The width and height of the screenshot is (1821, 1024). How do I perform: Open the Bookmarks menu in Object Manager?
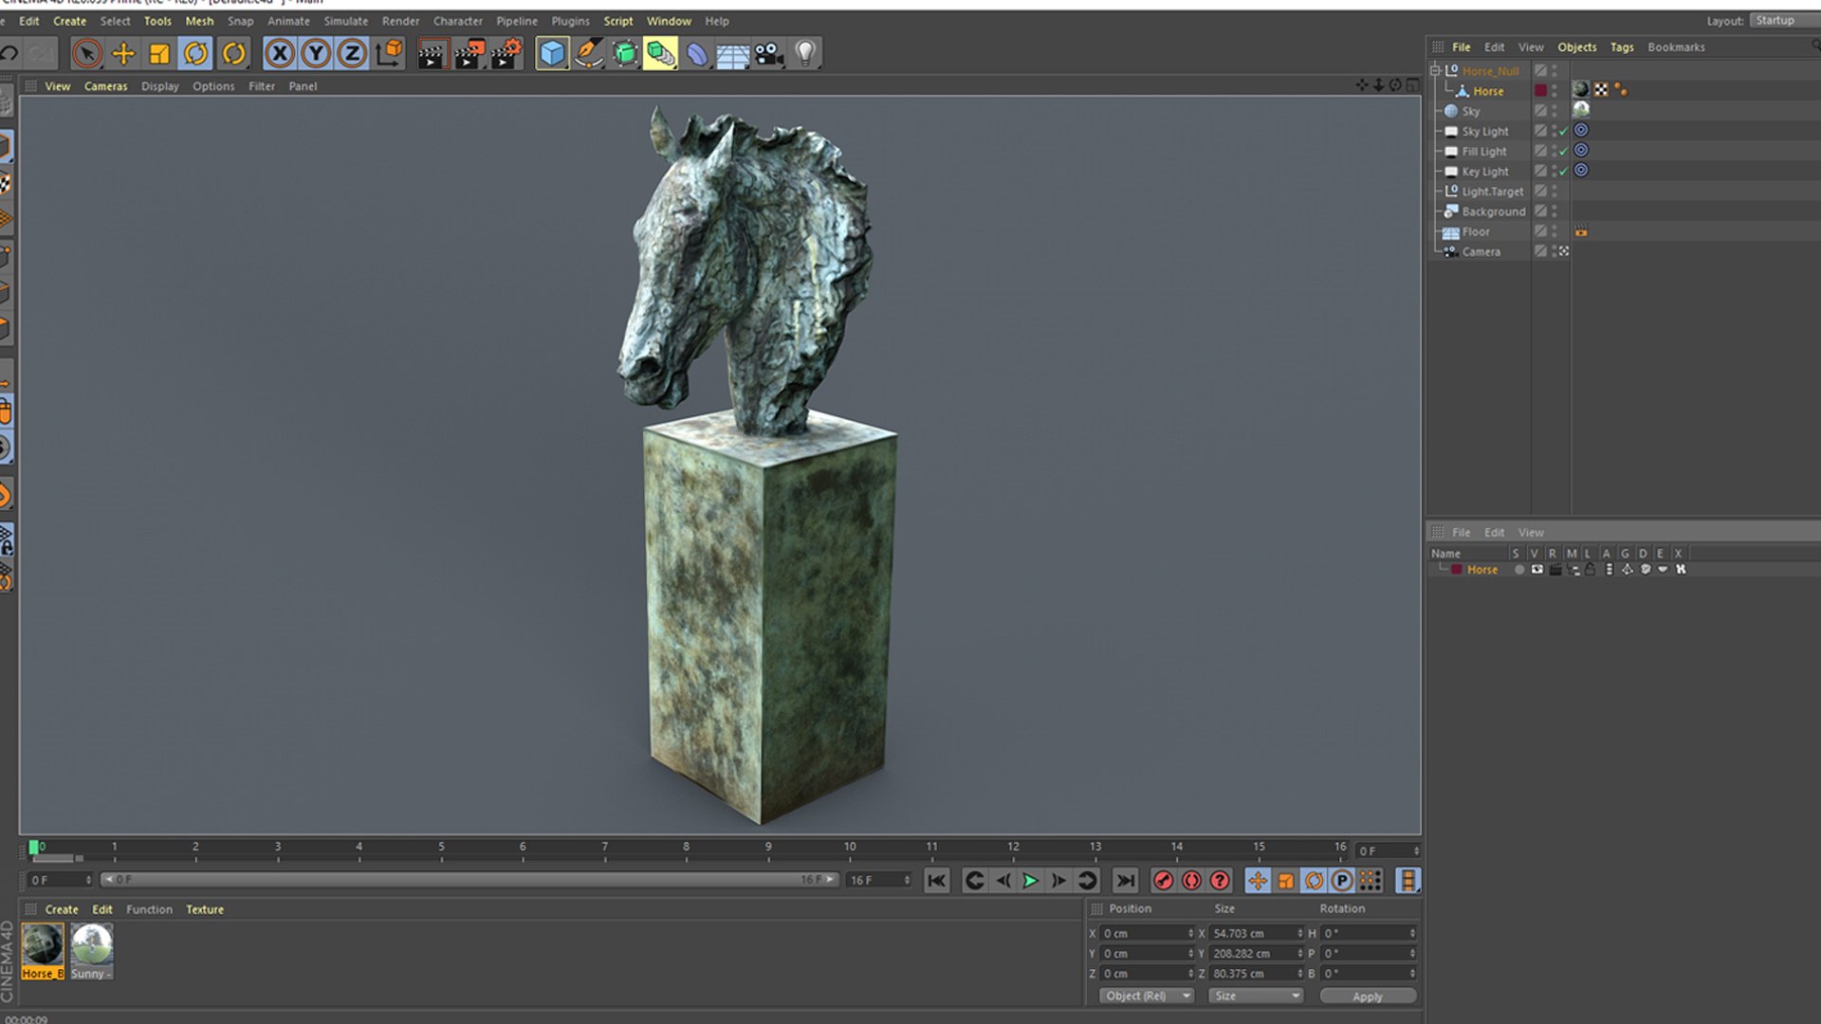[1676, 47]
